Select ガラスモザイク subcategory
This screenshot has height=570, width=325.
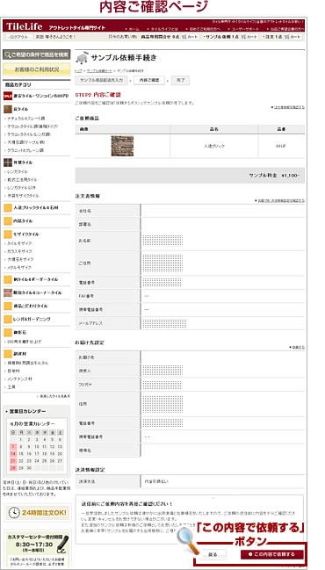(x=18, y=251)
